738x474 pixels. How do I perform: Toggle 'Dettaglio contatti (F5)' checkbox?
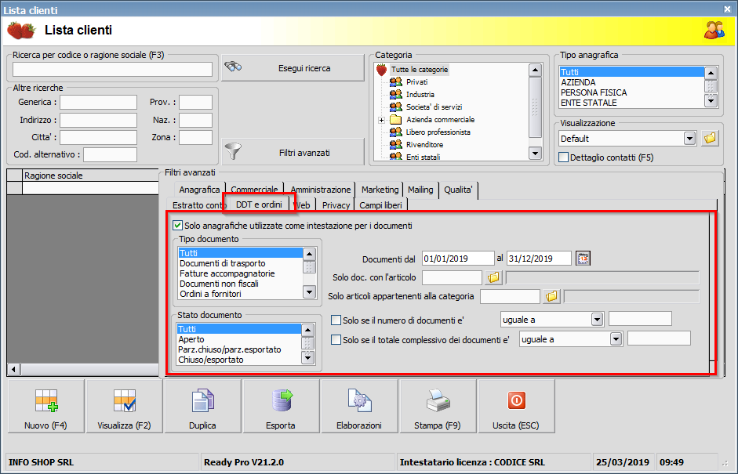pyautogui.click(x=563, y=157)
